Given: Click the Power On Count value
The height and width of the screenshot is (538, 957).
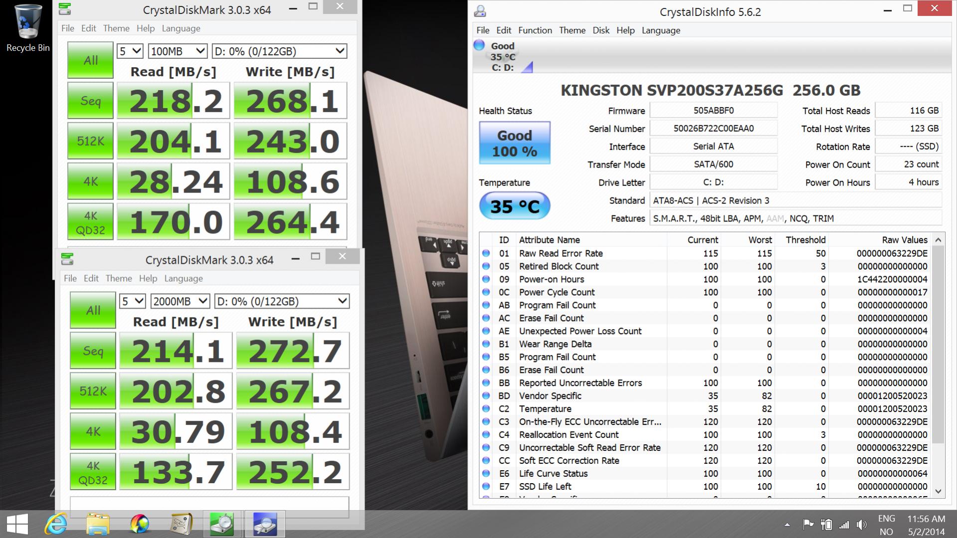Looking at the screenshot, I should click(x=909, y=165).
